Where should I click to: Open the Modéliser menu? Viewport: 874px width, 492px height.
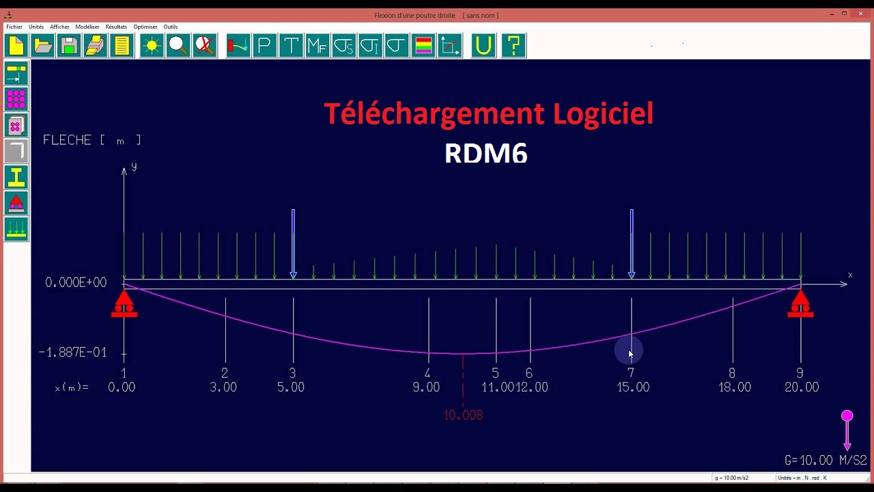(x=87, y=27)
